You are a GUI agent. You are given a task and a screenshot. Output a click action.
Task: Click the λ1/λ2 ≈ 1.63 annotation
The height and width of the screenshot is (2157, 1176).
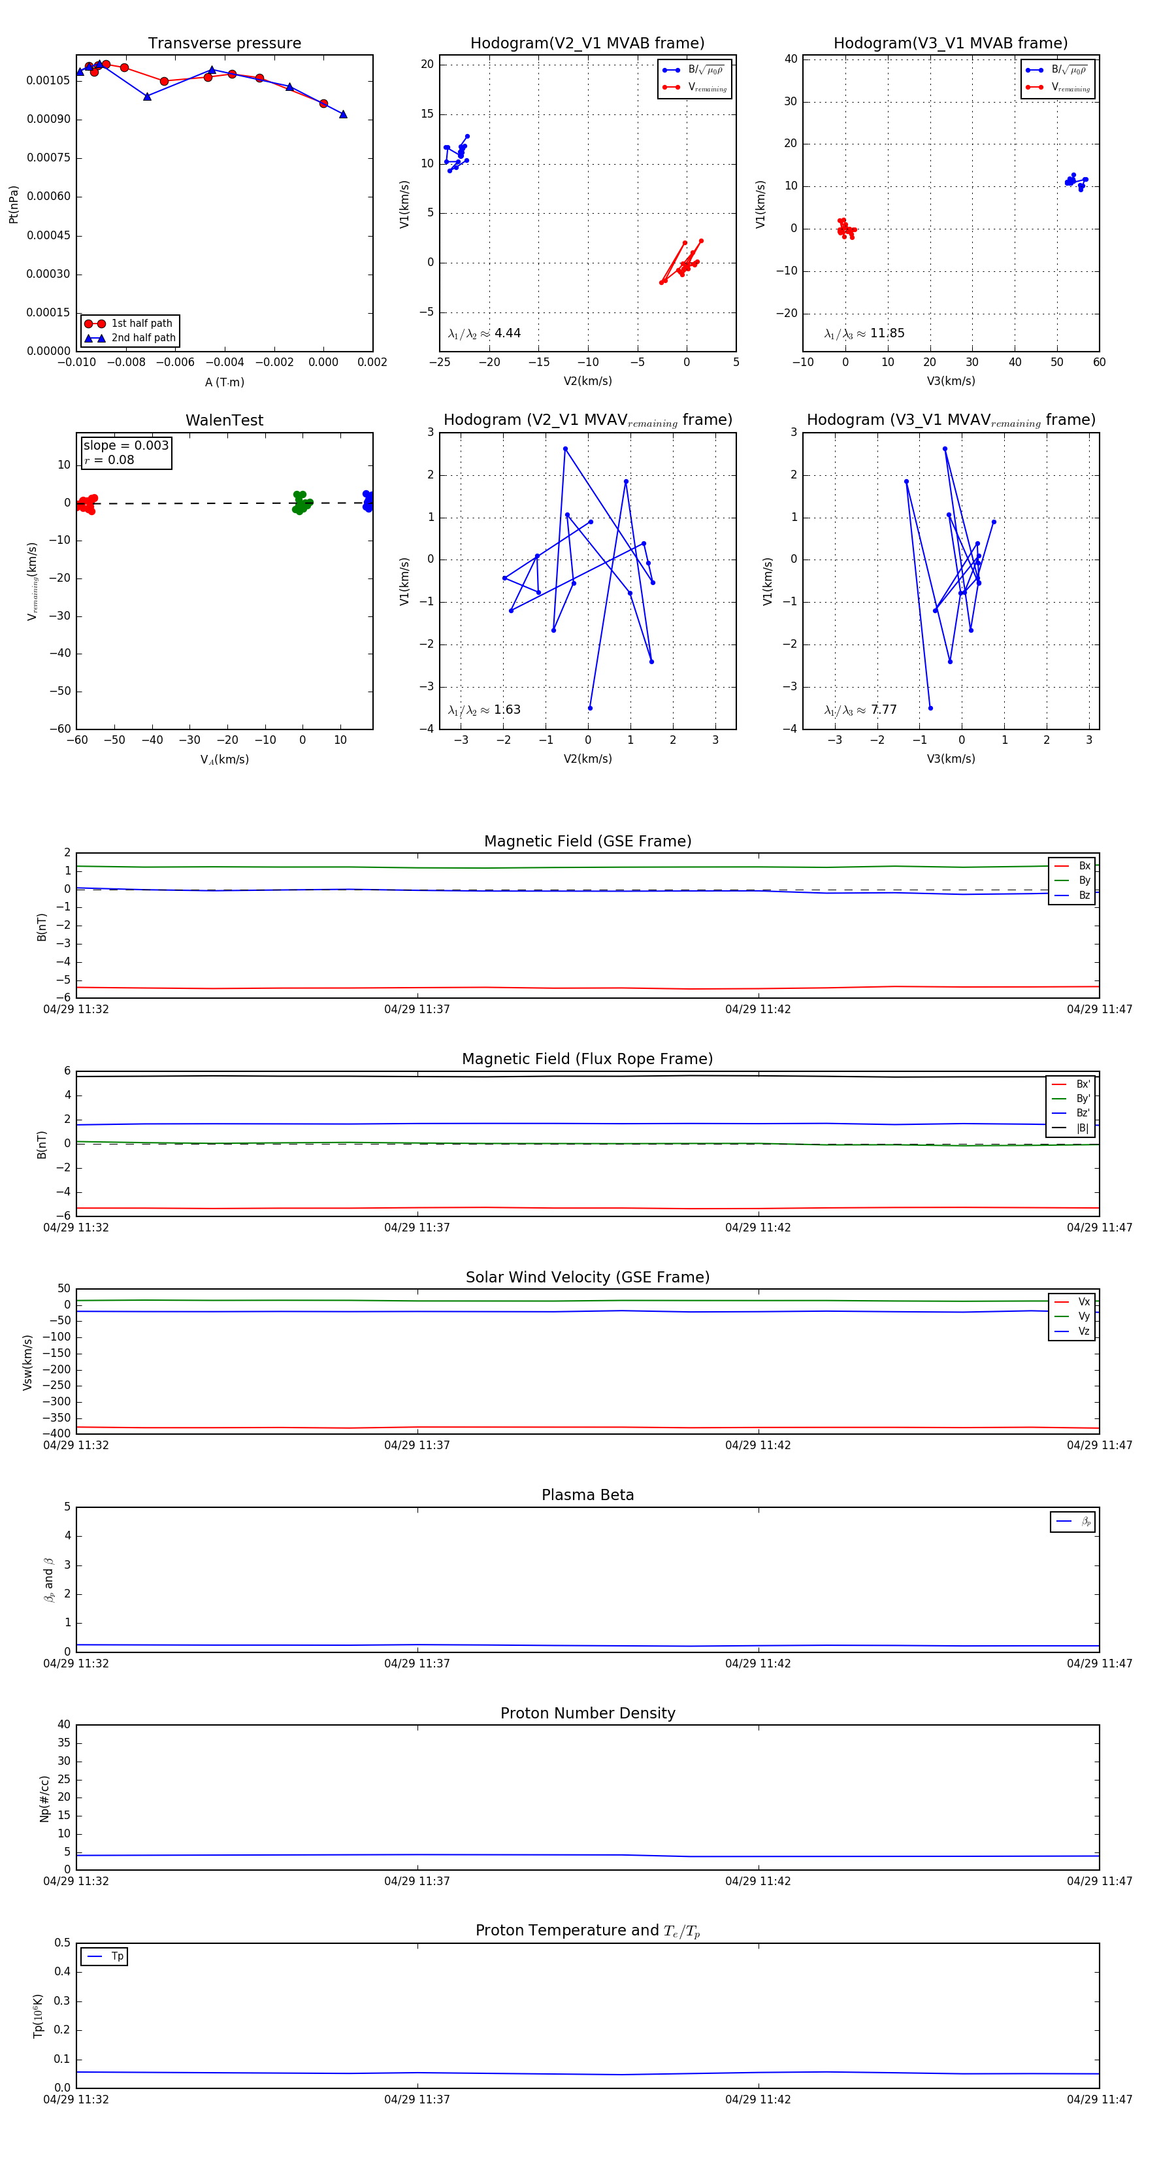pos(483,710)
